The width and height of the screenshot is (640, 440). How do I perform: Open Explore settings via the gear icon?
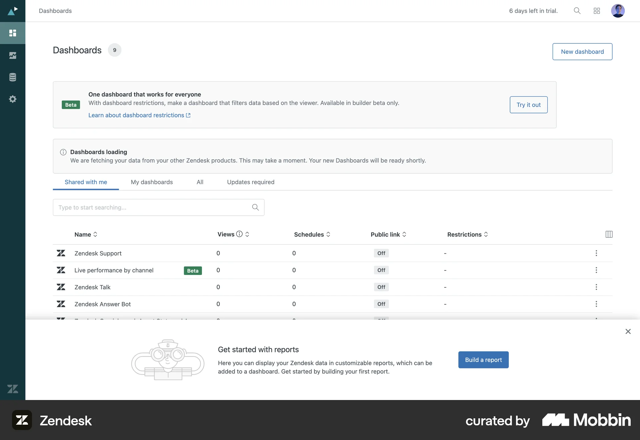12,99
